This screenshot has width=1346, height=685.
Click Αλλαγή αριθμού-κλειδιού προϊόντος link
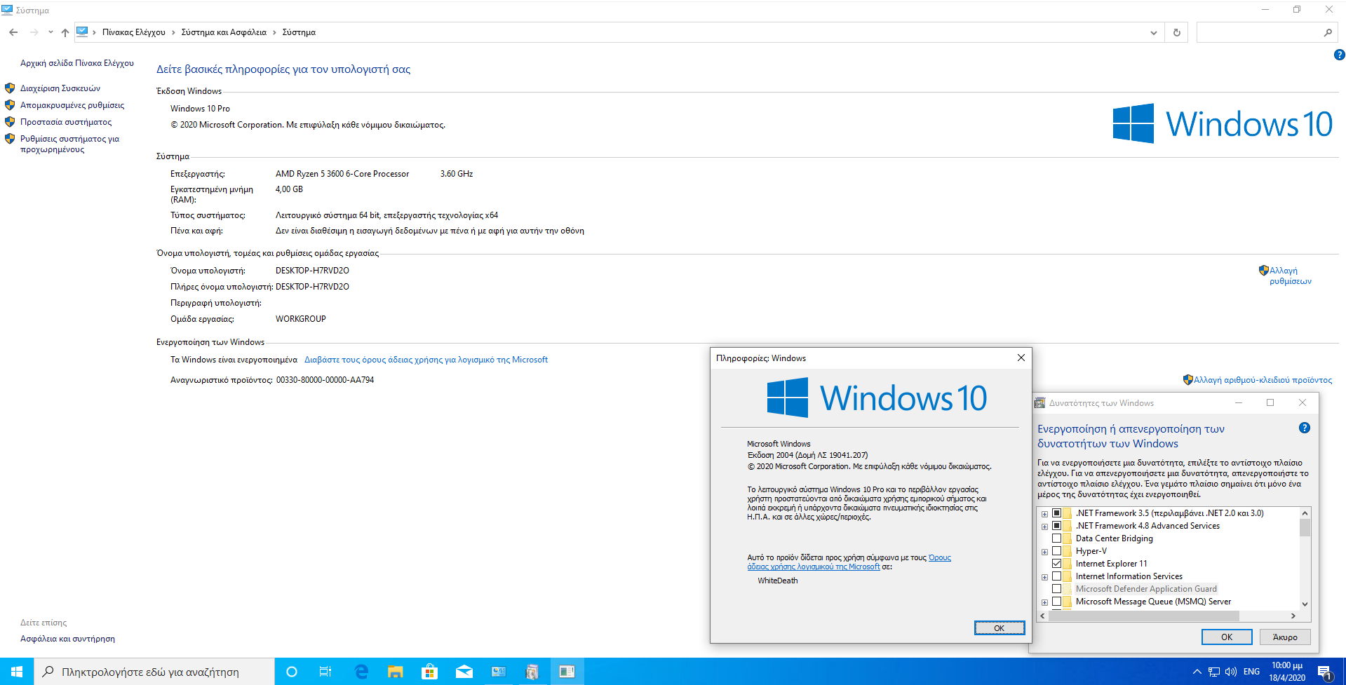coord(1263,380)
